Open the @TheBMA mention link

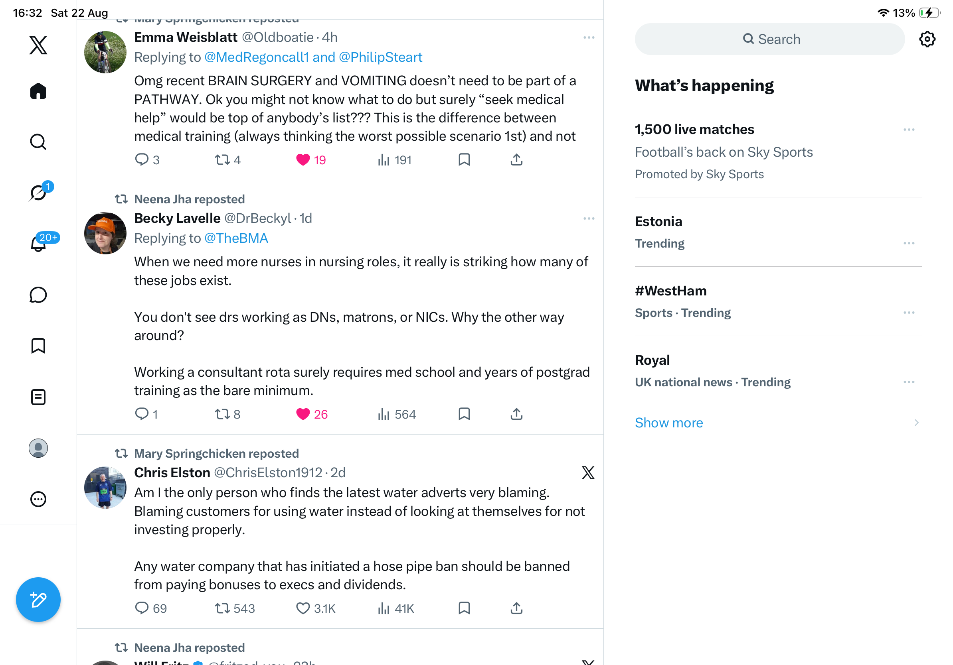236,238
